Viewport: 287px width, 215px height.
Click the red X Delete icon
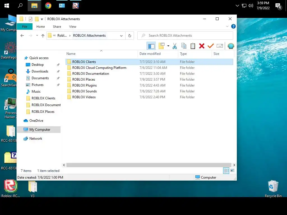[202, 46]
